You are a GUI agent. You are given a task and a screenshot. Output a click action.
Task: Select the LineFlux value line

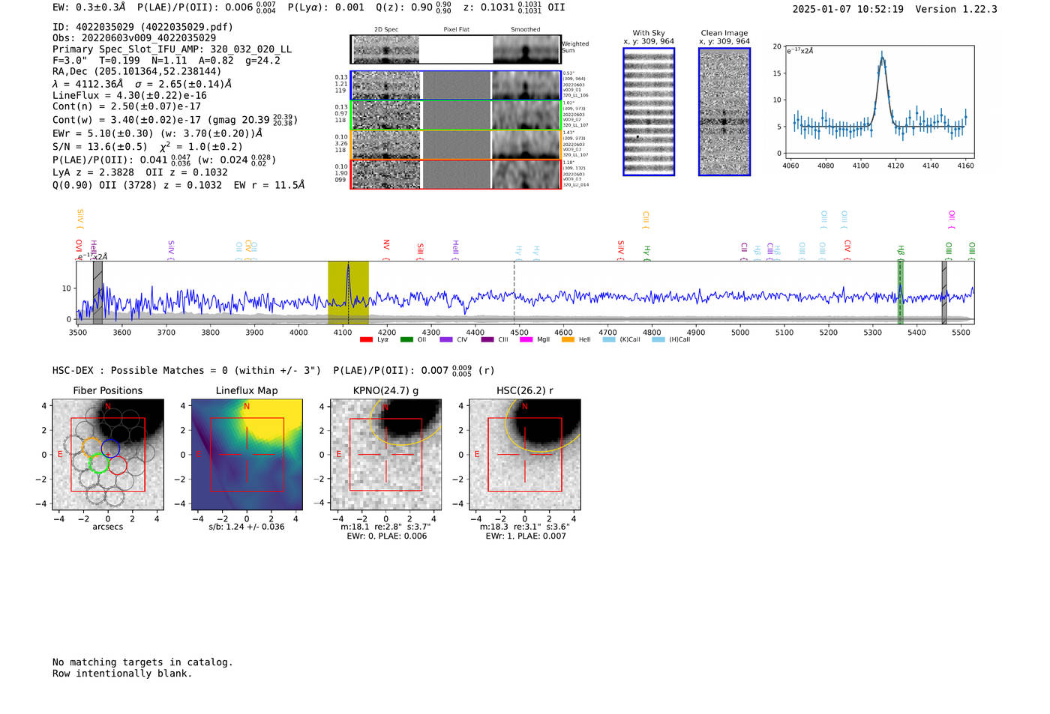click(130, 96)
